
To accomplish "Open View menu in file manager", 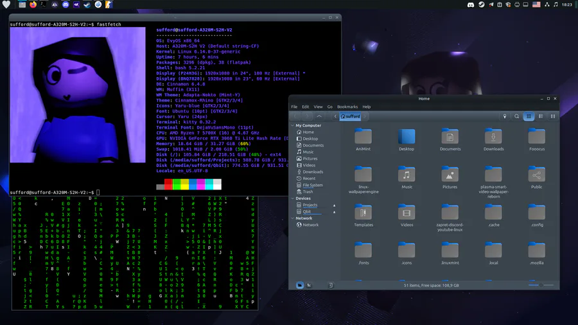I will (x=318, y=107).
